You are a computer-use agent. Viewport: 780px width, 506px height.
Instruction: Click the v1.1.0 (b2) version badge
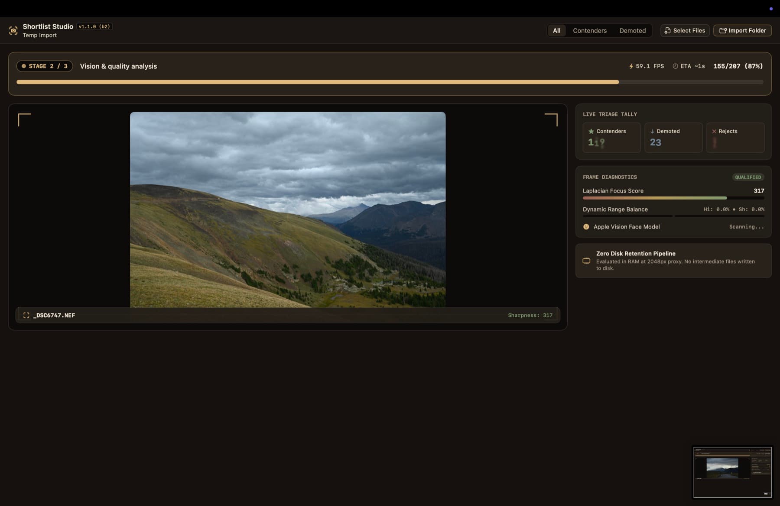tap(94, 26)
